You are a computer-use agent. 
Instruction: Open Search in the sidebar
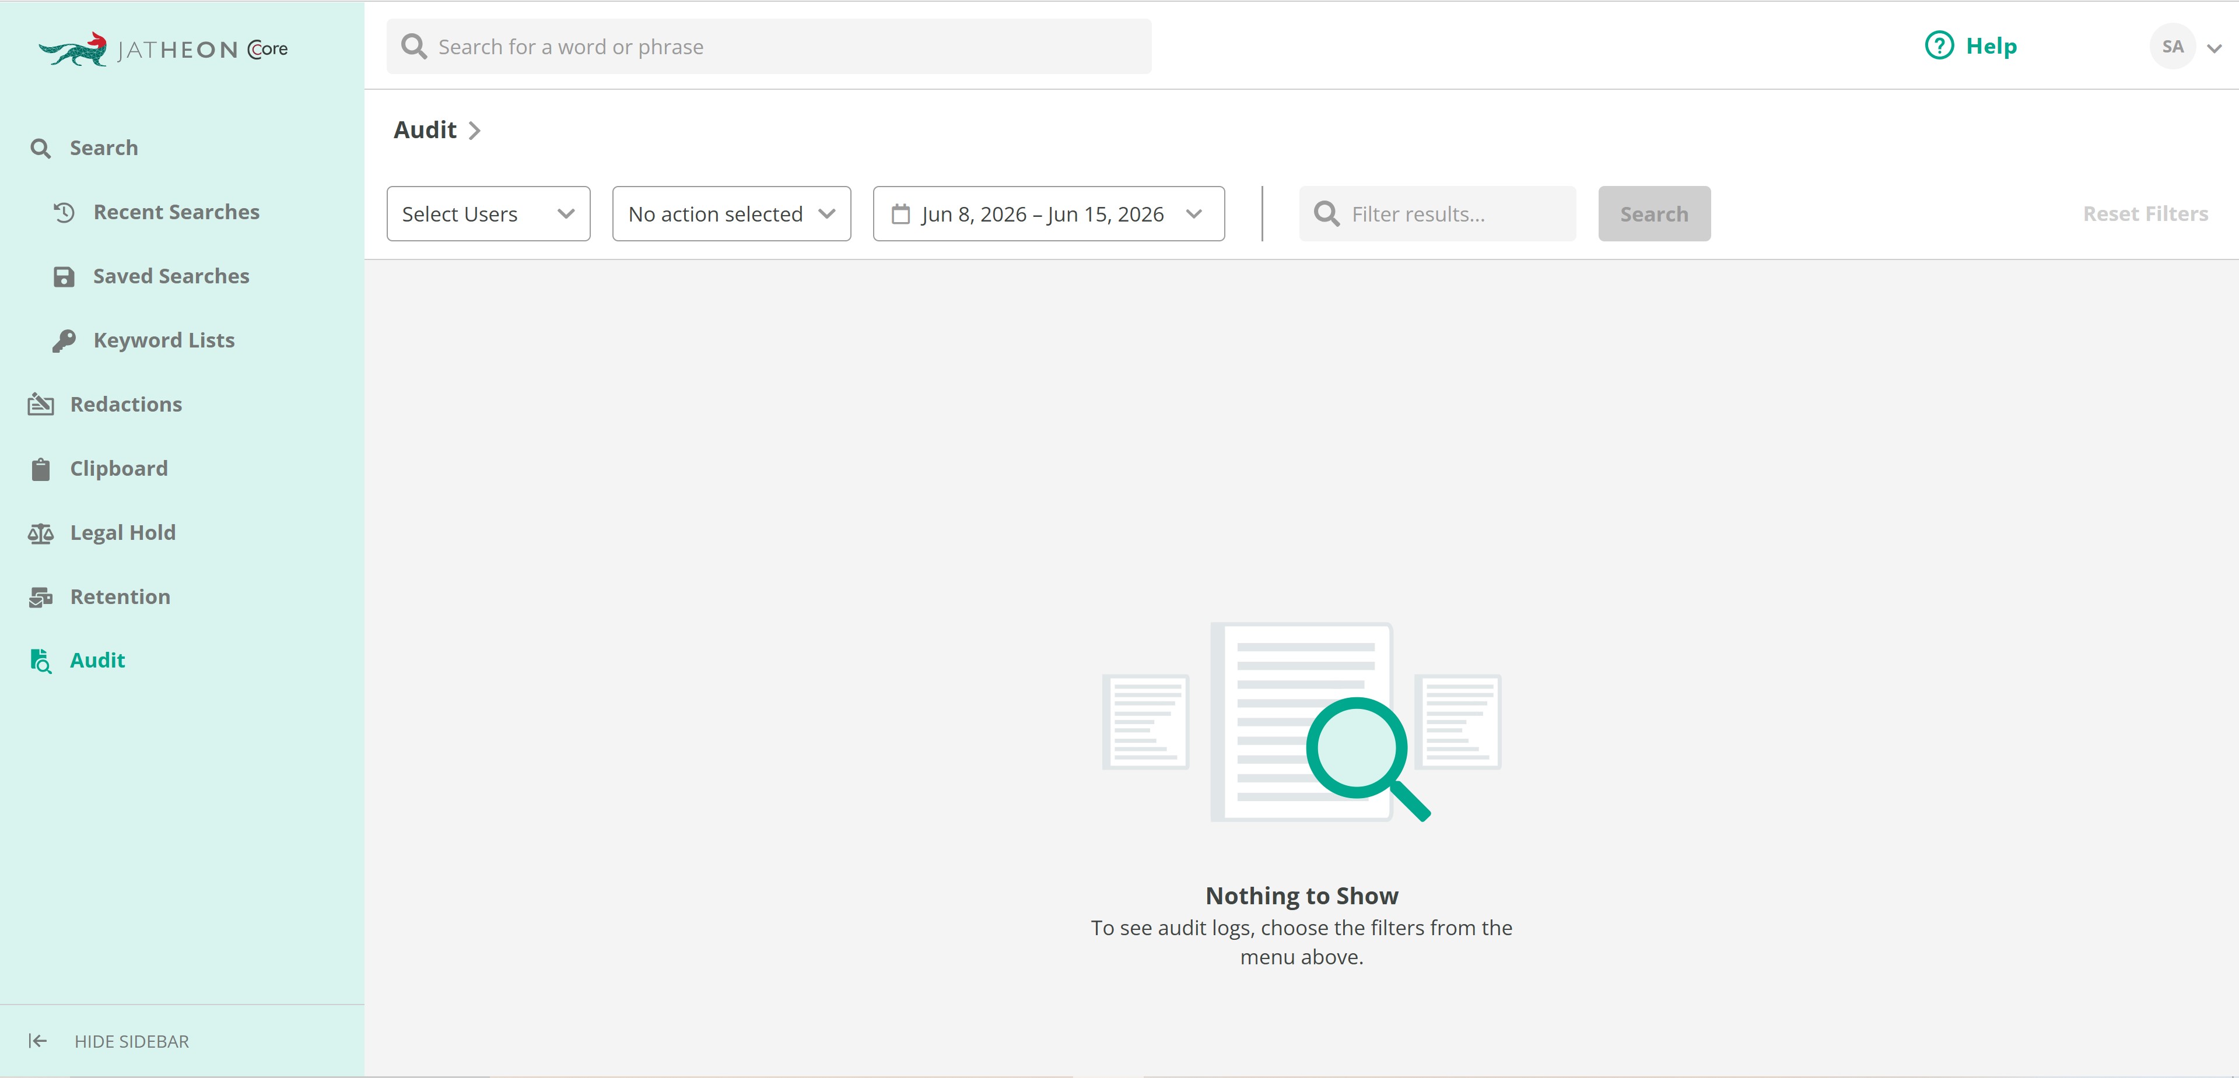[103, 148]
